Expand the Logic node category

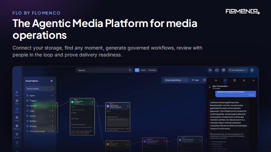(40, 111)
